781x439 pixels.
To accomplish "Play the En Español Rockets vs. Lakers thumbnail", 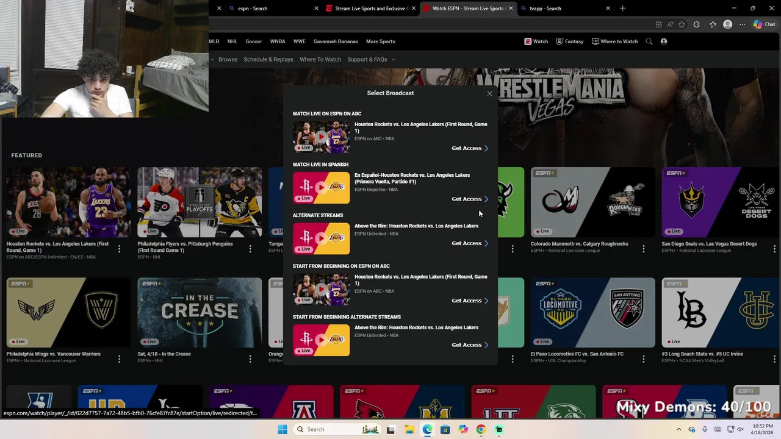I will point(321,188).
